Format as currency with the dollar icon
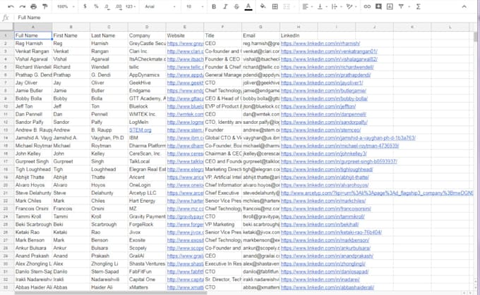 pyautogui.click(x=85, y=6)
